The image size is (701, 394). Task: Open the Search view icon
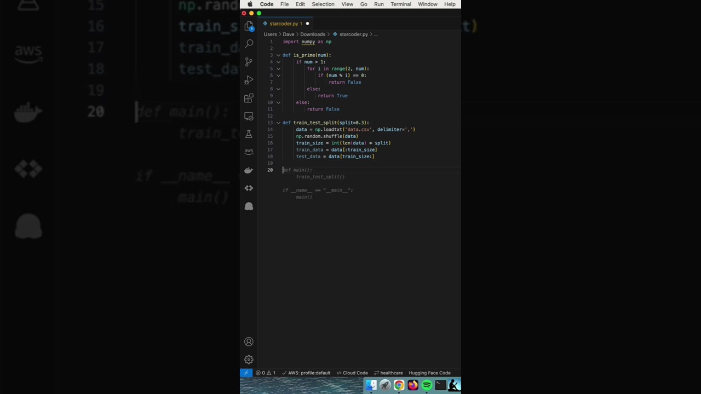click(249, 44)
